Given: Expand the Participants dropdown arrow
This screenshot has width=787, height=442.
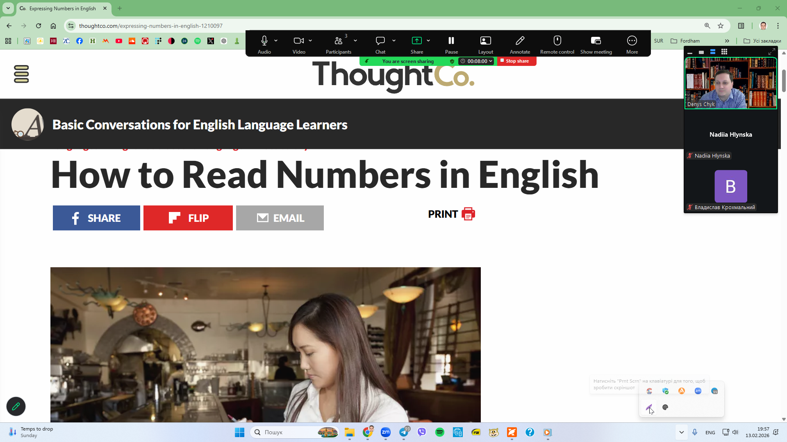Looking at the screenshot, I should (355, 41).
